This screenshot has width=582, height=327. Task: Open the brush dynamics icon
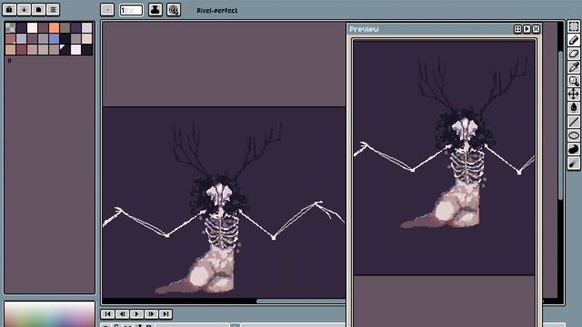click(x=174, y=10)
